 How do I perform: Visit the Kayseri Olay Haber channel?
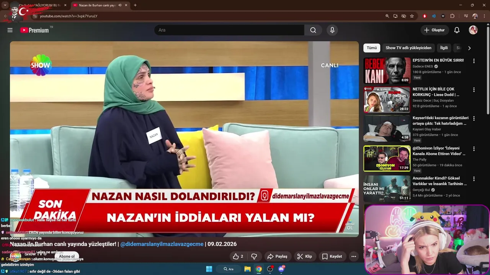[428, 129]
